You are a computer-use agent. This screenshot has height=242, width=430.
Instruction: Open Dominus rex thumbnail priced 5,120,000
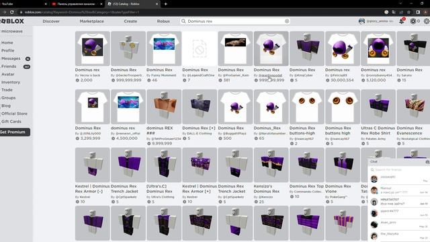pos(378,48)
